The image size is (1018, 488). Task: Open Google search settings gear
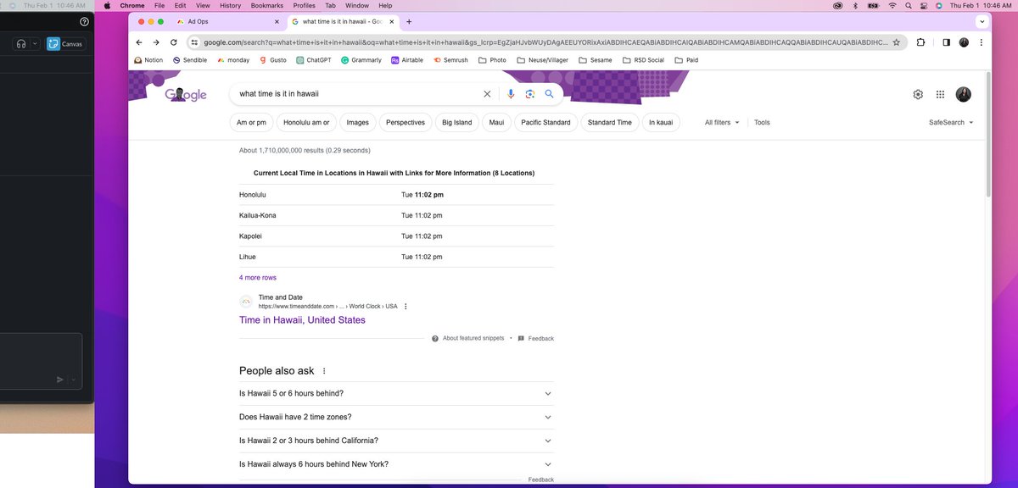pos(917,94)
